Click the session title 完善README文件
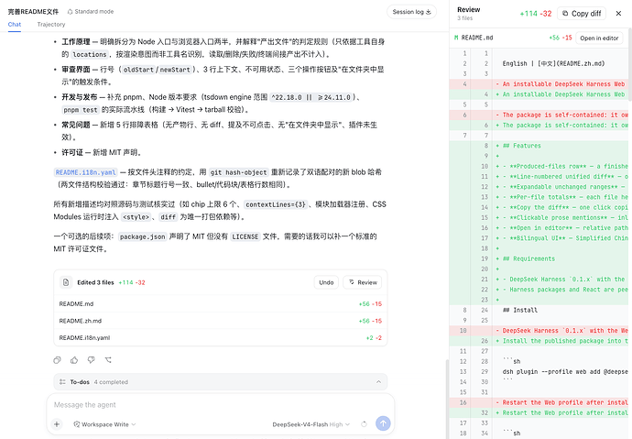Viewport: 632px width, 439px height. [x=33, y=12]
